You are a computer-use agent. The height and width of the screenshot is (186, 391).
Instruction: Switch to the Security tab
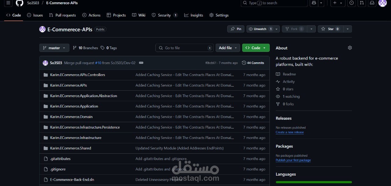pyautogui.click(x=165, y=15)
